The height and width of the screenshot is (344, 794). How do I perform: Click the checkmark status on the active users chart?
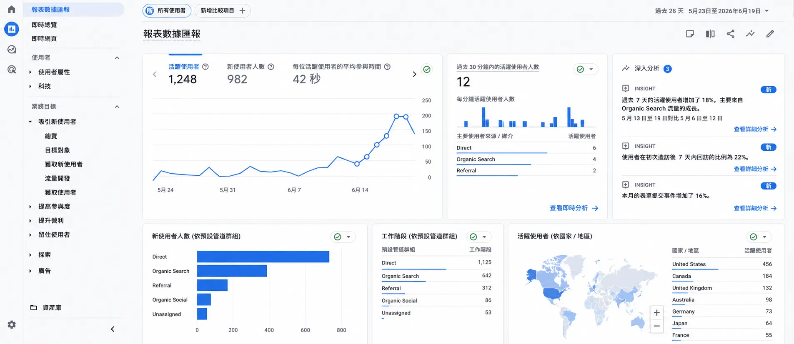(x=427, y=69)
